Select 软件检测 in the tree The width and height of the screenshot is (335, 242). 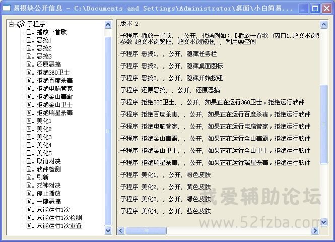click(x=48, y=169)
